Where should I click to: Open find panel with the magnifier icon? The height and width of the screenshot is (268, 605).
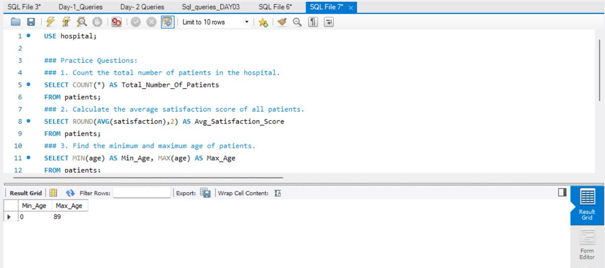pyautogui.click(x=297, y=22)
